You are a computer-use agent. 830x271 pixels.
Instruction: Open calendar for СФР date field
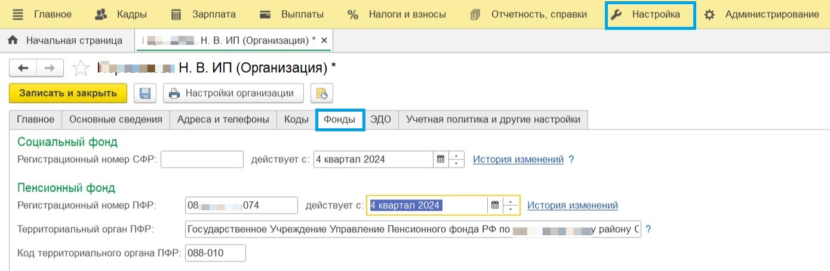click(441, 159)
